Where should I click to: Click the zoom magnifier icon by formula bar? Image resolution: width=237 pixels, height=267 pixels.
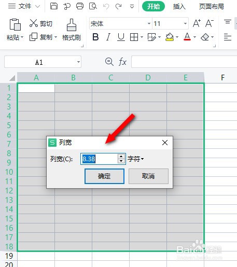coord(109,62)
